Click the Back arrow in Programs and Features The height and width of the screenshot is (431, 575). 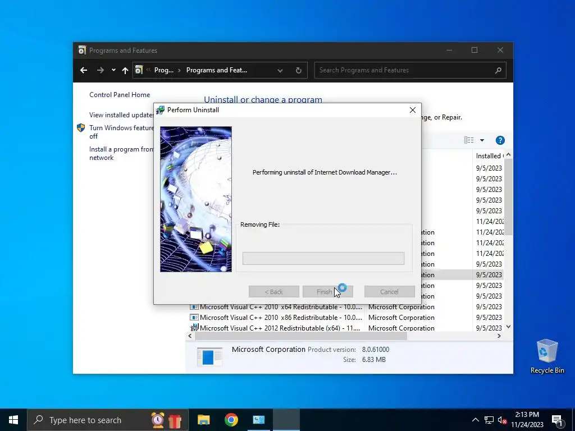84,70
